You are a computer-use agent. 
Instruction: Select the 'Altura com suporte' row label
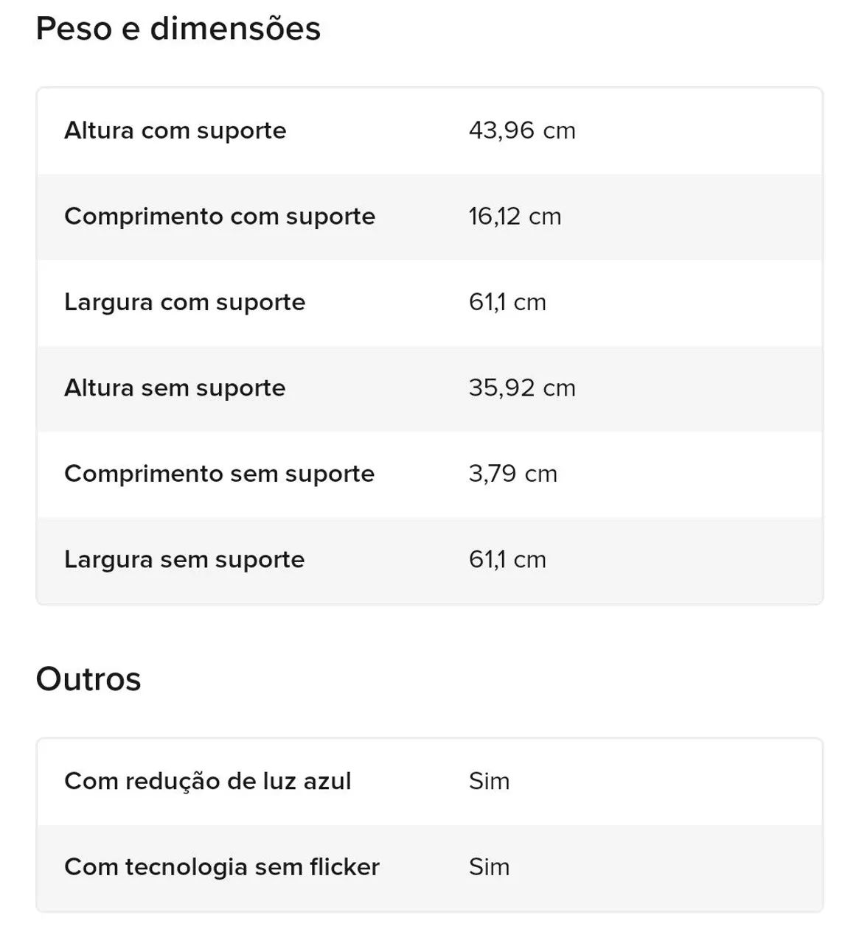pos(175,131)
